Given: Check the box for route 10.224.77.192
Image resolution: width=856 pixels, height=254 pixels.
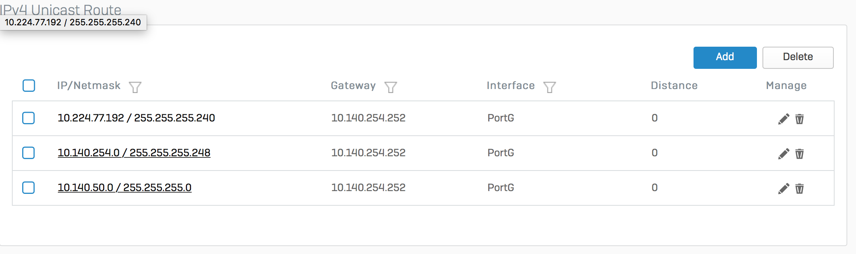Looking at the screenshot, I should [x=29, y=118].
